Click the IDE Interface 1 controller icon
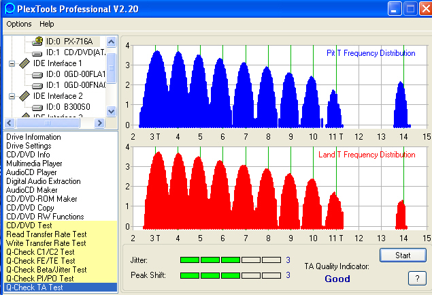Viewport: 432px width, 295px height. pyautogui.click(x=24, y=63)
